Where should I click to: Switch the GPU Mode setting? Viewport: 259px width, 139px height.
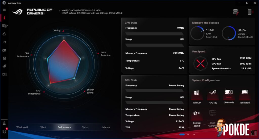tap(229, 94)
